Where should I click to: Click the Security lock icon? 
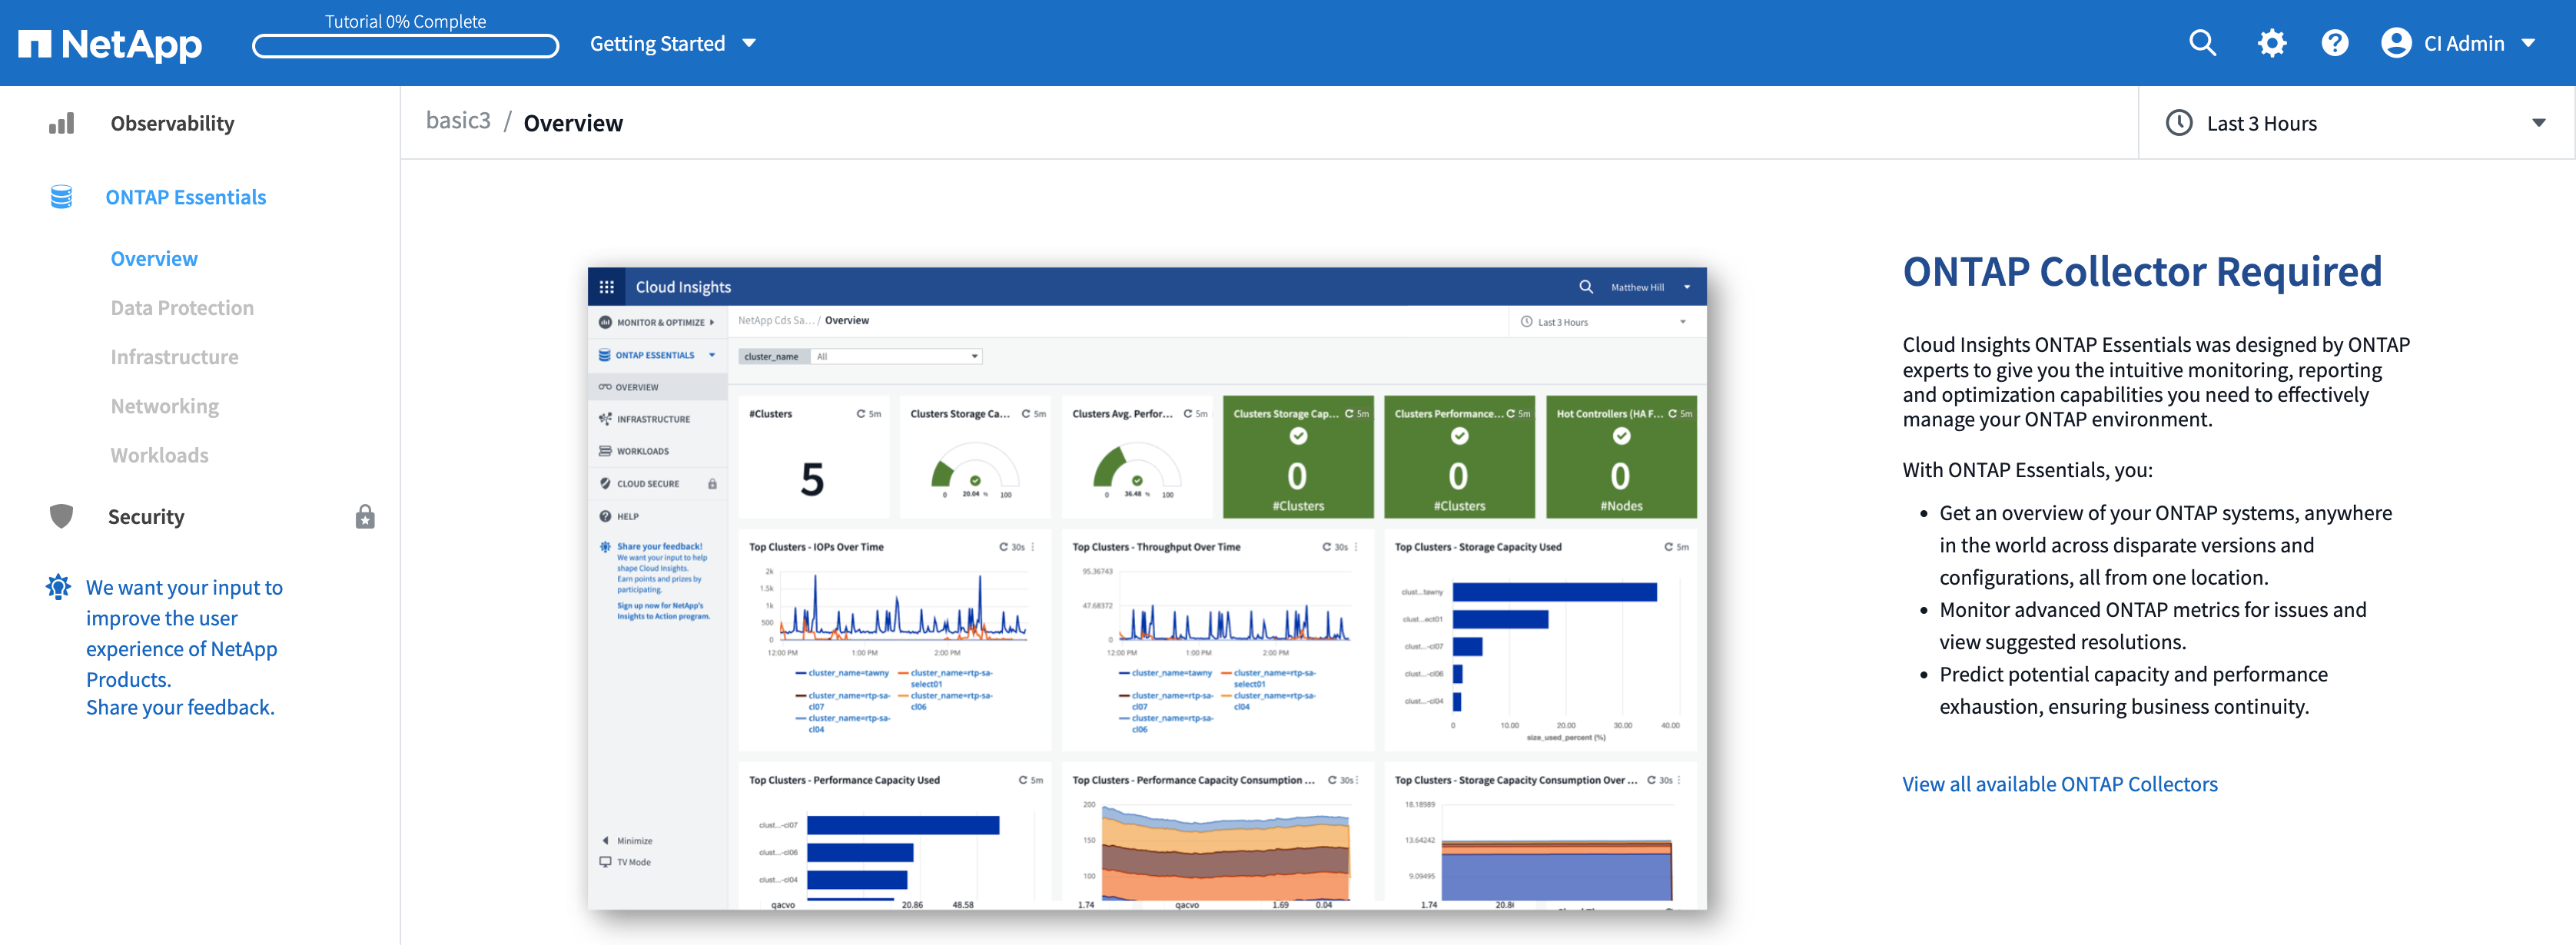click(x=365, y=516)
